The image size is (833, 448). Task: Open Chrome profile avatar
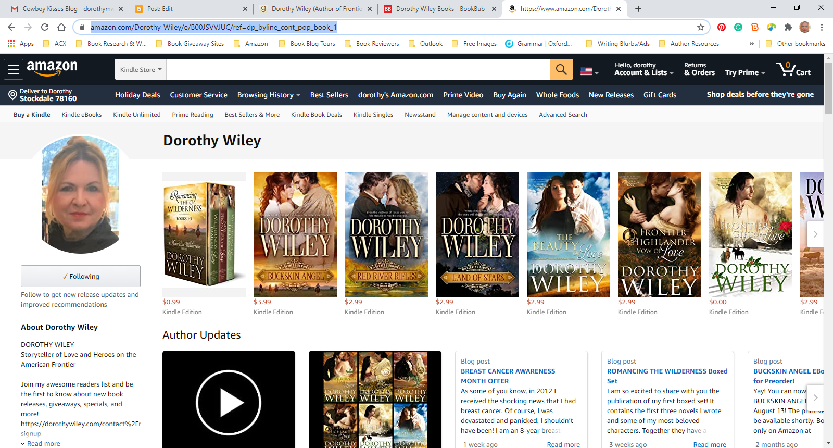coord(805,27)
